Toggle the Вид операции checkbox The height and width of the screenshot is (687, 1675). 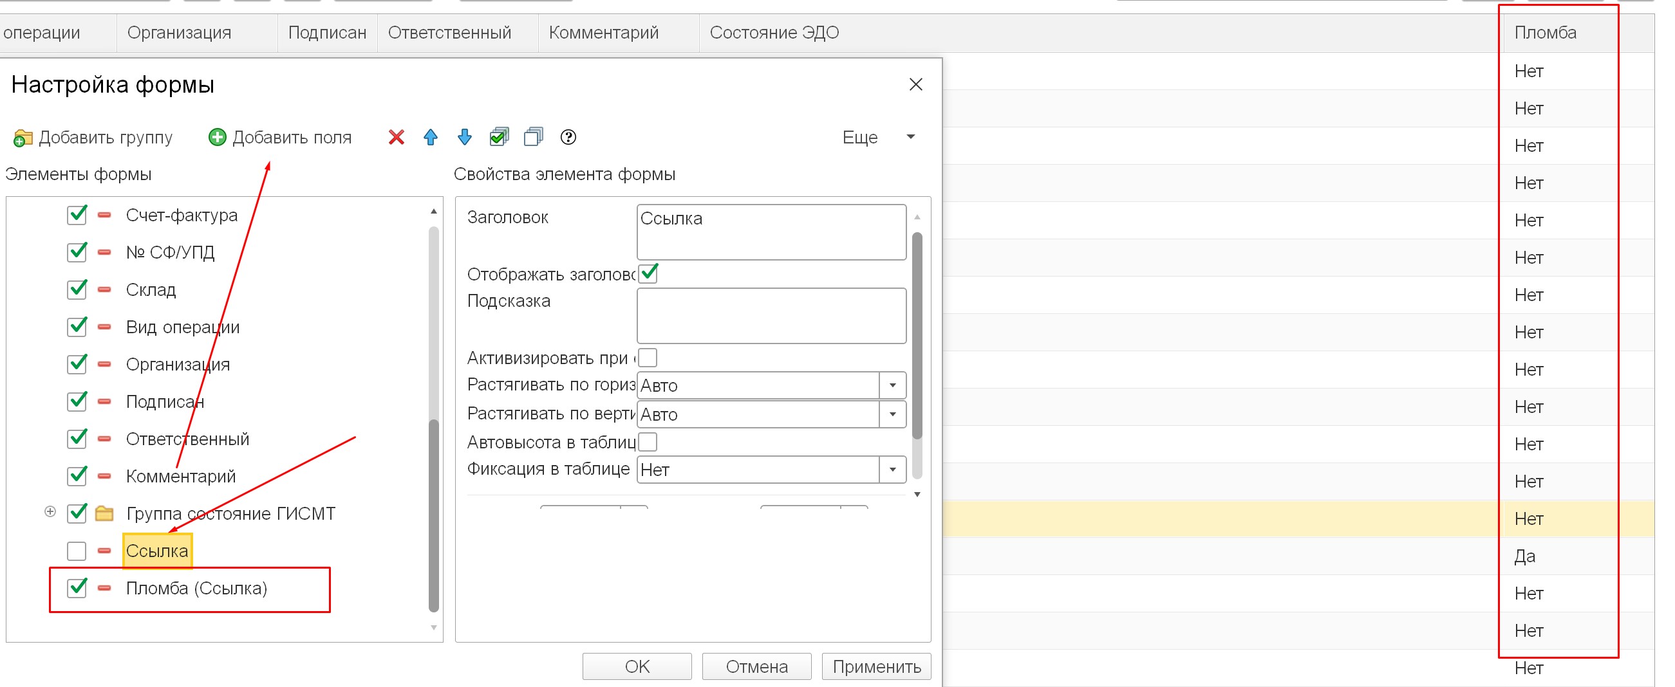[x=77, y=326]
